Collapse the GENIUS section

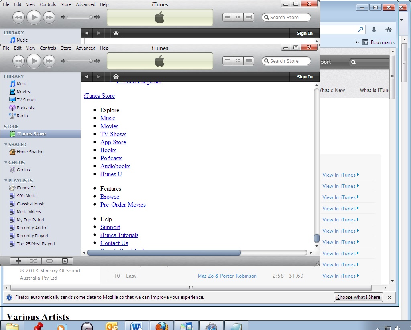coord(6,162)
